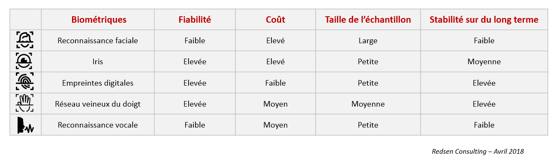Click Redsen Consulting – Avril 2018 credit
The image size is (559, 164).
click(x=478, y=151)
